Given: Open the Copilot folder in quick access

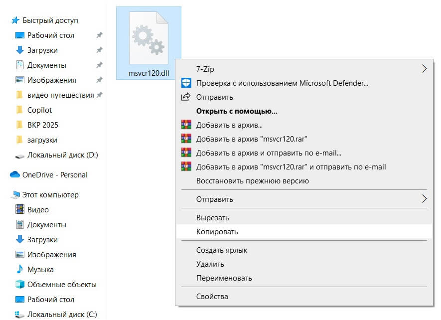Looking at the screenshot, I should tap(39, 110).
